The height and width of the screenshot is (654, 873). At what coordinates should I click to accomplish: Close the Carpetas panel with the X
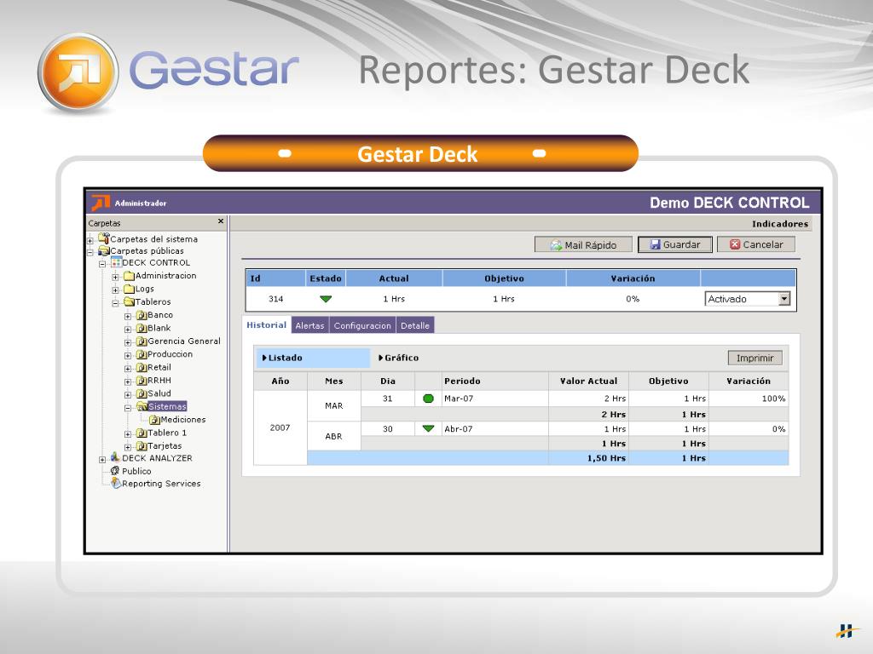click(221, 221)
